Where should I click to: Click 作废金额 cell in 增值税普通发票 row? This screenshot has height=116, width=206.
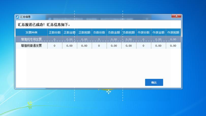(159, 46)
